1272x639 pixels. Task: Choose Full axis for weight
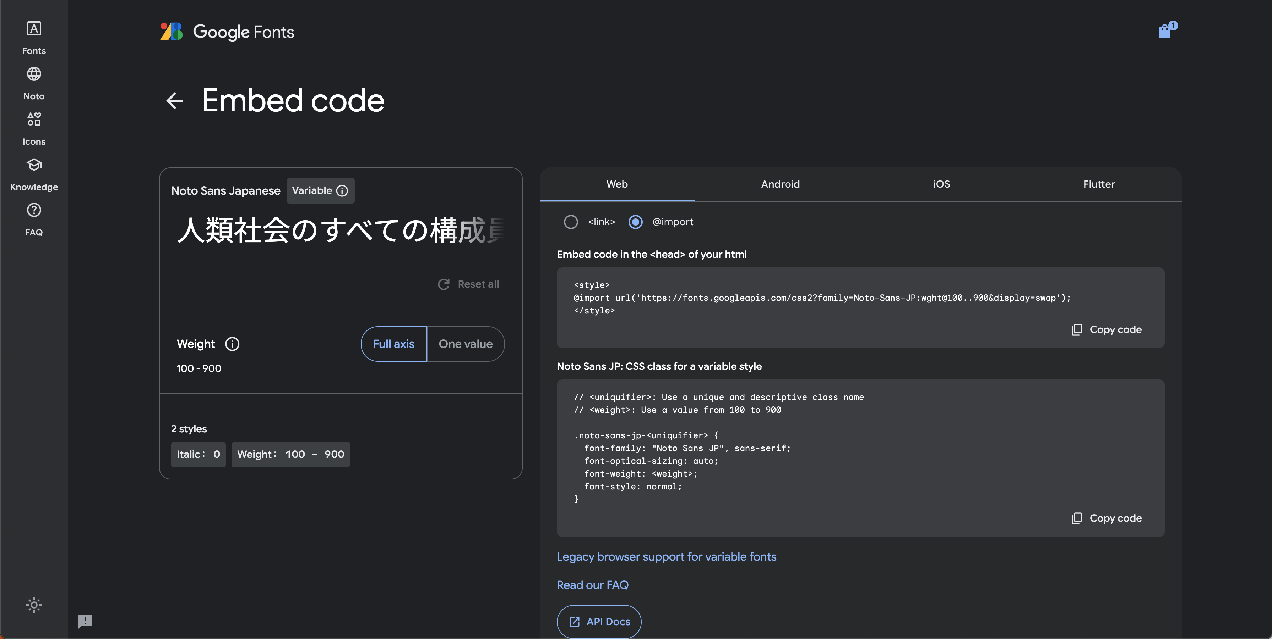tap(393, 344)
